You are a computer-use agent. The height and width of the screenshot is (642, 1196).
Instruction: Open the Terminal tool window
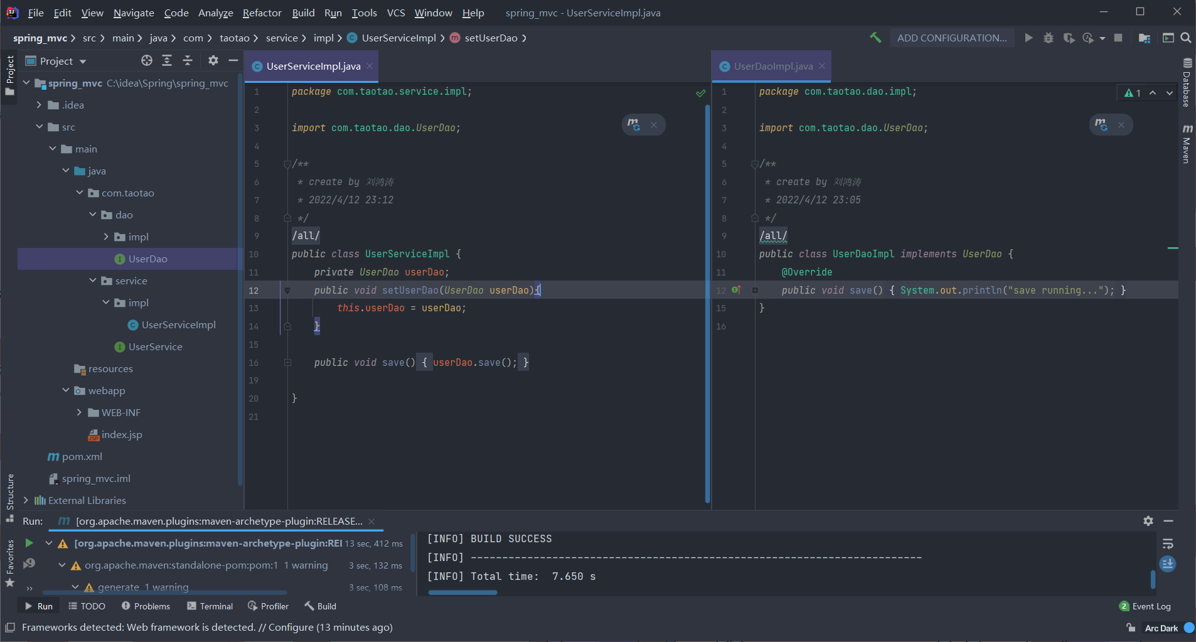coord(210,606)
